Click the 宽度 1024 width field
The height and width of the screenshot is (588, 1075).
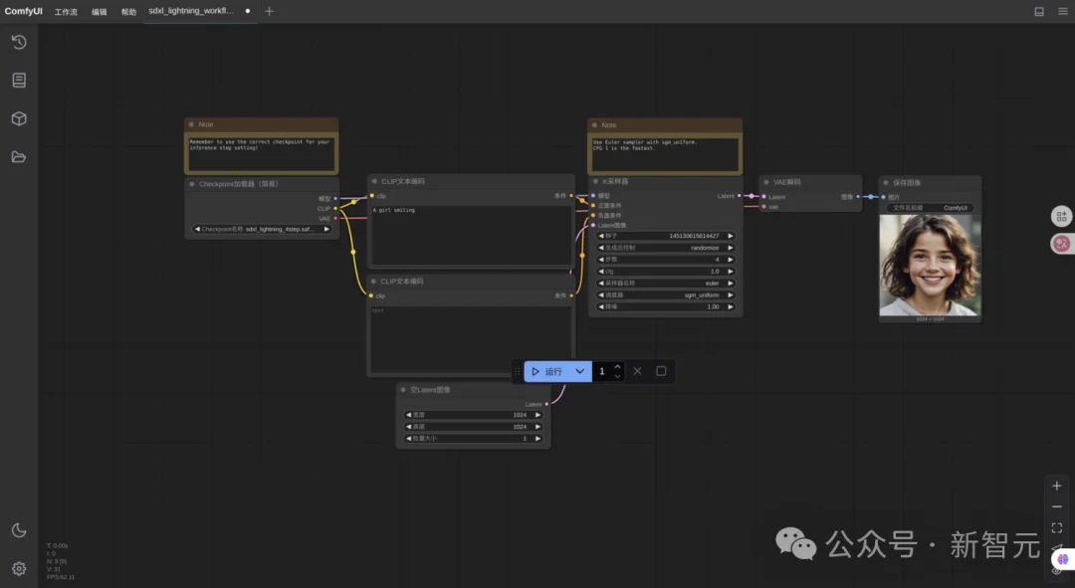(x=473, y=415)
